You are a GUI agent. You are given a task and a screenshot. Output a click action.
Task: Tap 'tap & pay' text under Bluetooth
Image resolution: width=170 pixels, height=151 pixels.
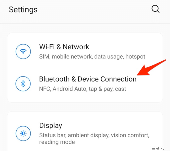pos(97,89)
